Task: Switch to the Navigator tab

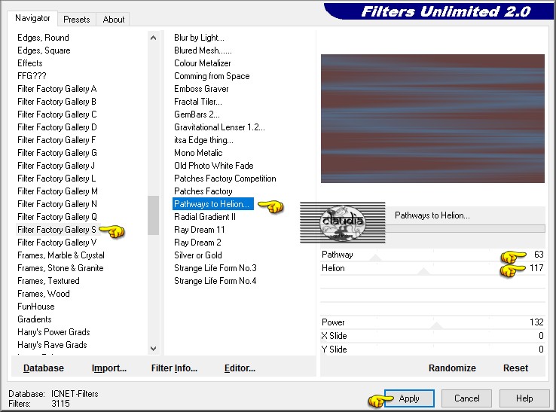Action: point(32,18)
